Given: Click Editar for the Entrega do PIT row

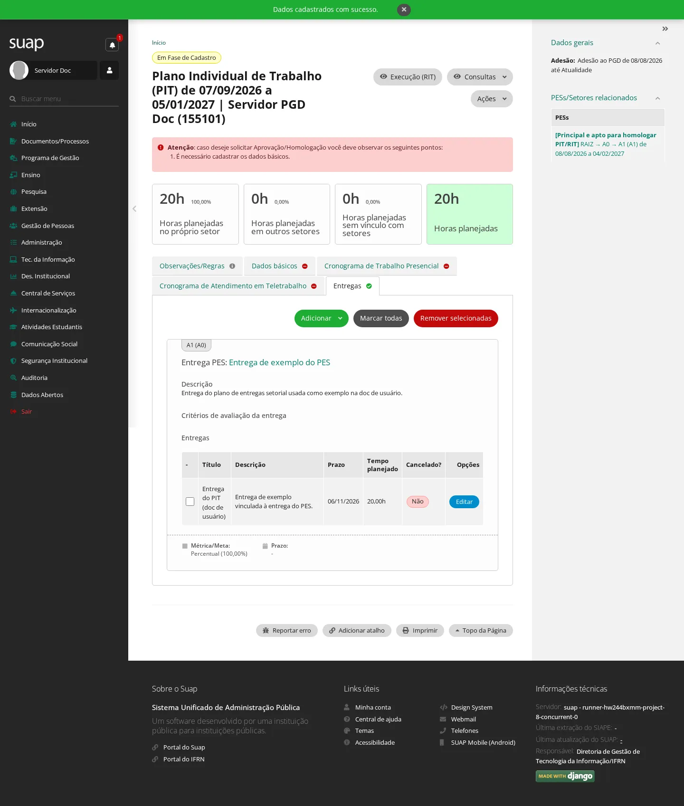Looking at the screenshot, I should coord(464,502).
